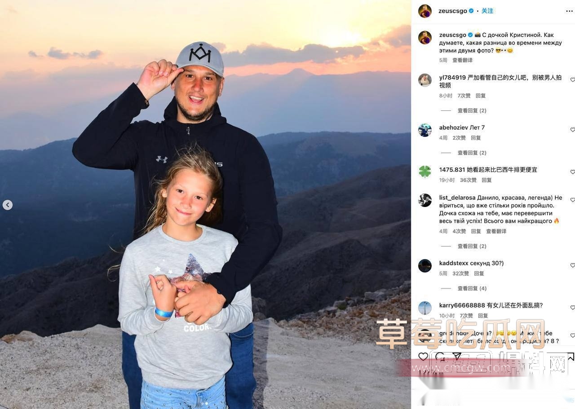Like the post with the heart icon

point(423,356)
